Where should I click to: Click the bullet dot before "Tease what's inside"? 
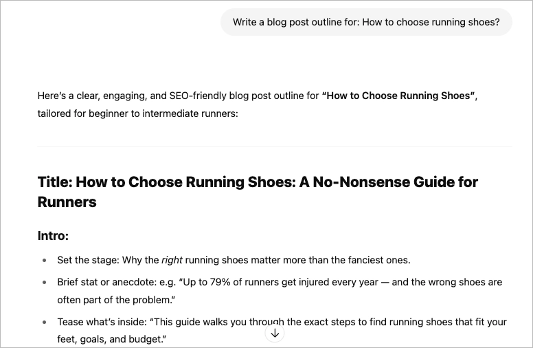(45, 322)
